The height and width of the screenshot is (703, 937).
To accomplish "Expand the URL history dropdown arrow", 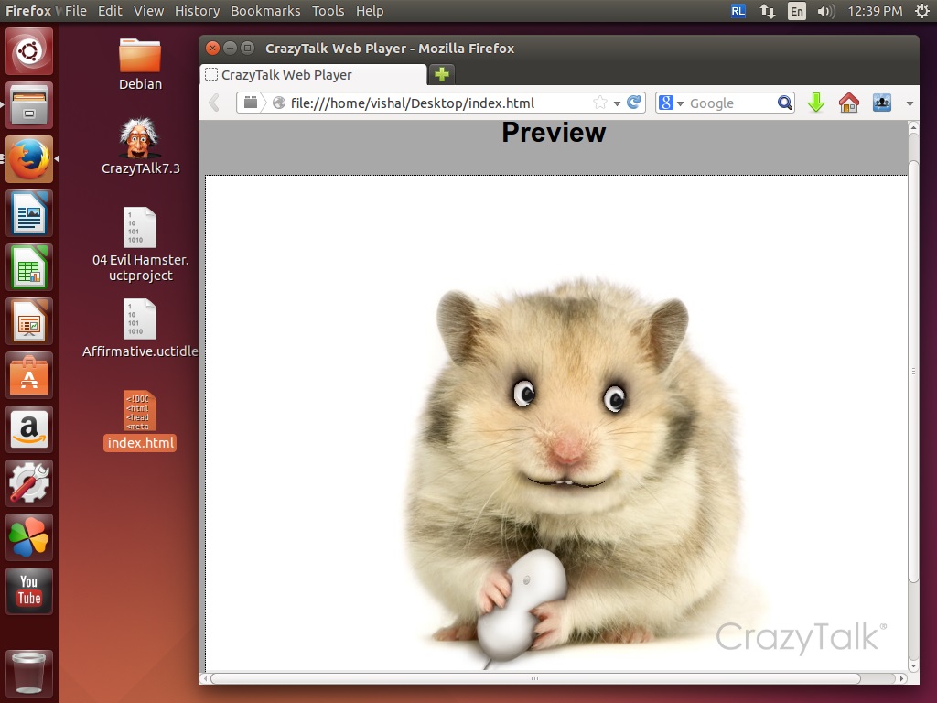I will (x=617, y=103).
